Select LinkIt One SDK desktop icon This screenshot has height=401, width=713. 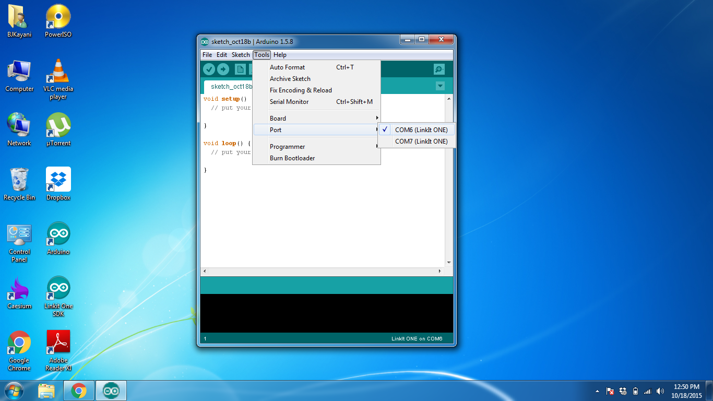coord(58,297)
